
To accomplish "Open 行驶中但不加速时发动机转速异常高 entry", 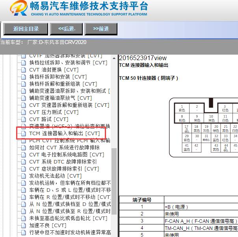I will coord(70,232).
